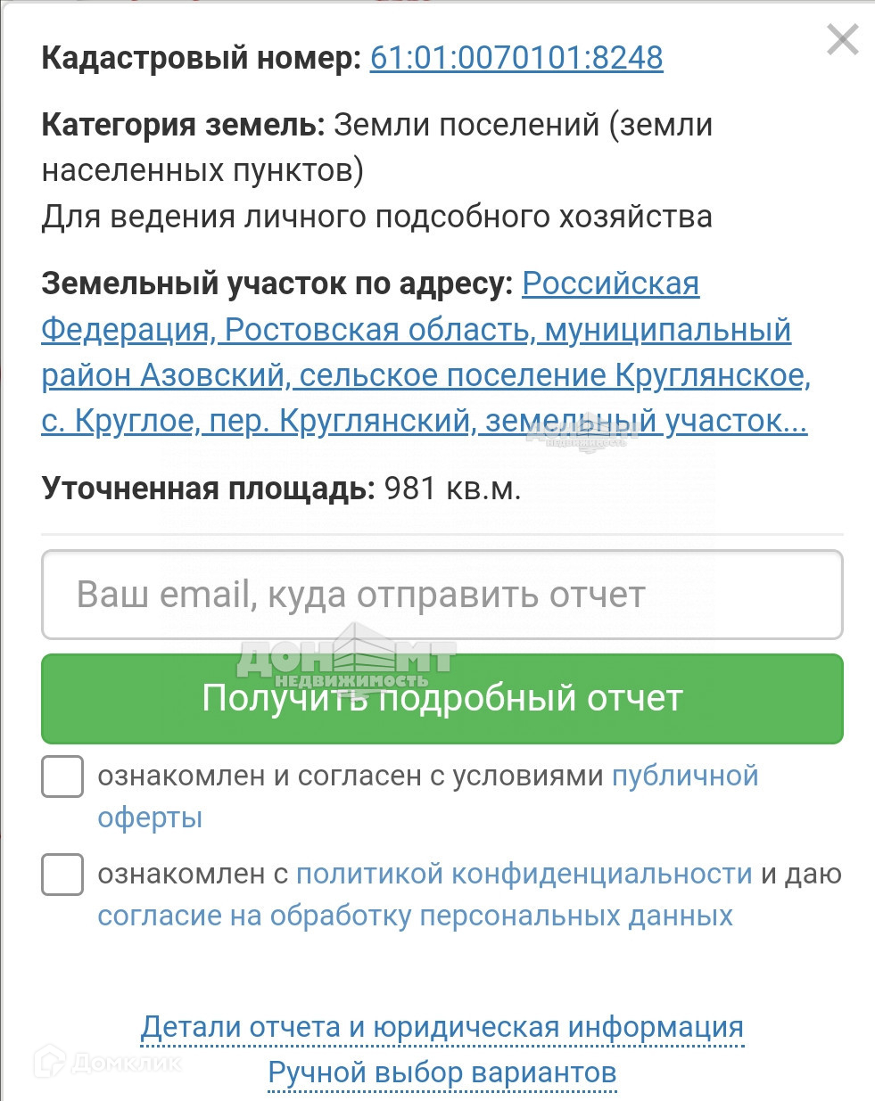Tick the public offer agreement checkbox
Image resolution: width=875 pixels, height=1101 pixels.
(62, 776)
